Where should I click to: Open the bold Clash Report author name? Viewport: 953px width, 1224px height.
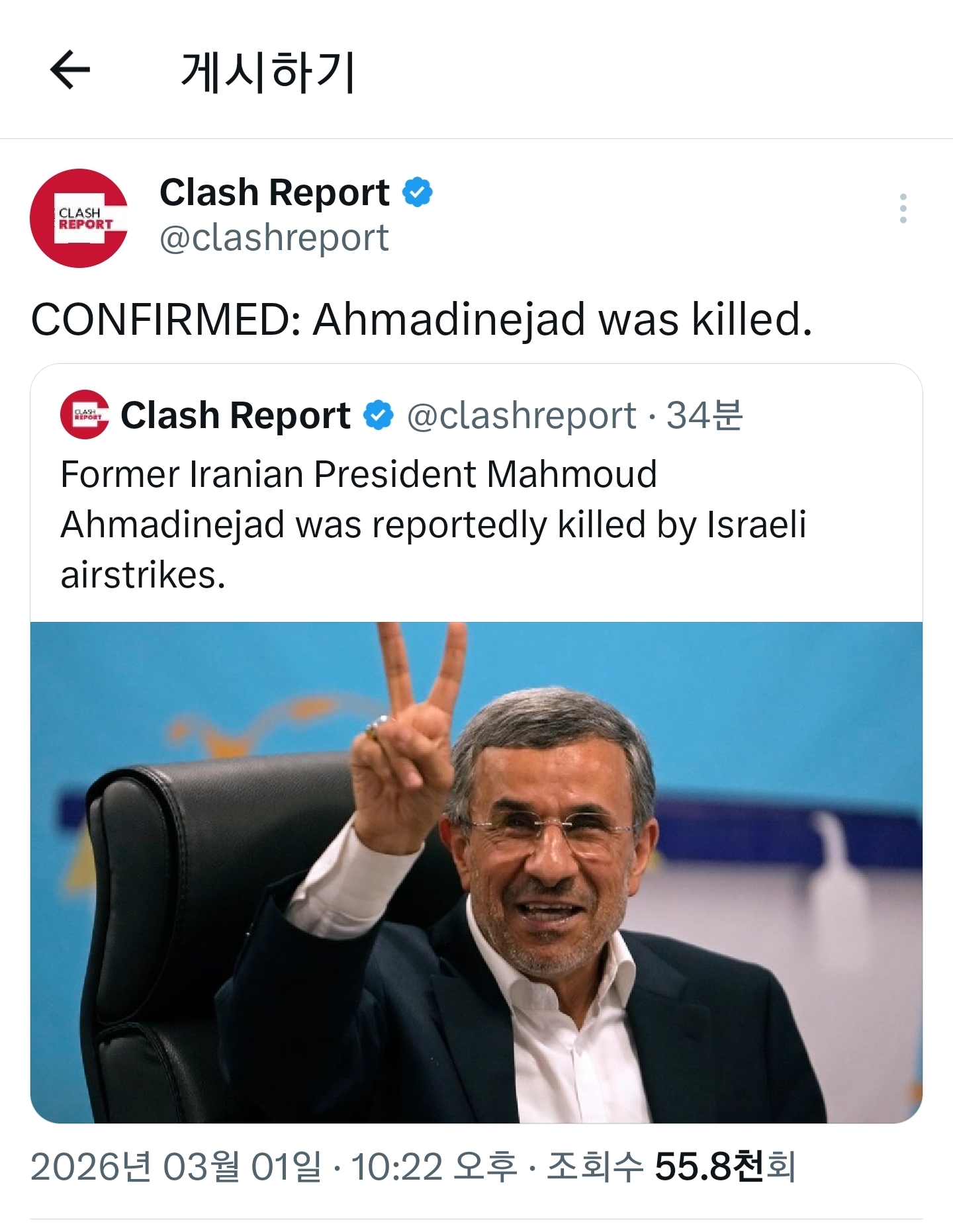[274, 193]
